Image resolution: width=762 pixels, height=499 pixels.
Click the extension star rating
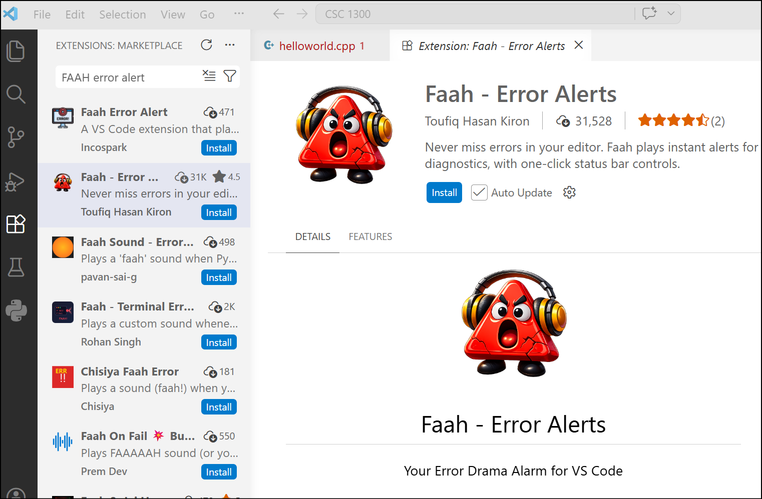click(673, 120)
